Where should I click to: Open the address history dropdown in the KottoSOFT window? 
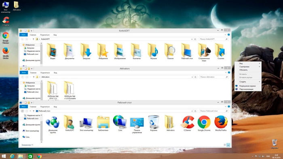coord(192,39)
